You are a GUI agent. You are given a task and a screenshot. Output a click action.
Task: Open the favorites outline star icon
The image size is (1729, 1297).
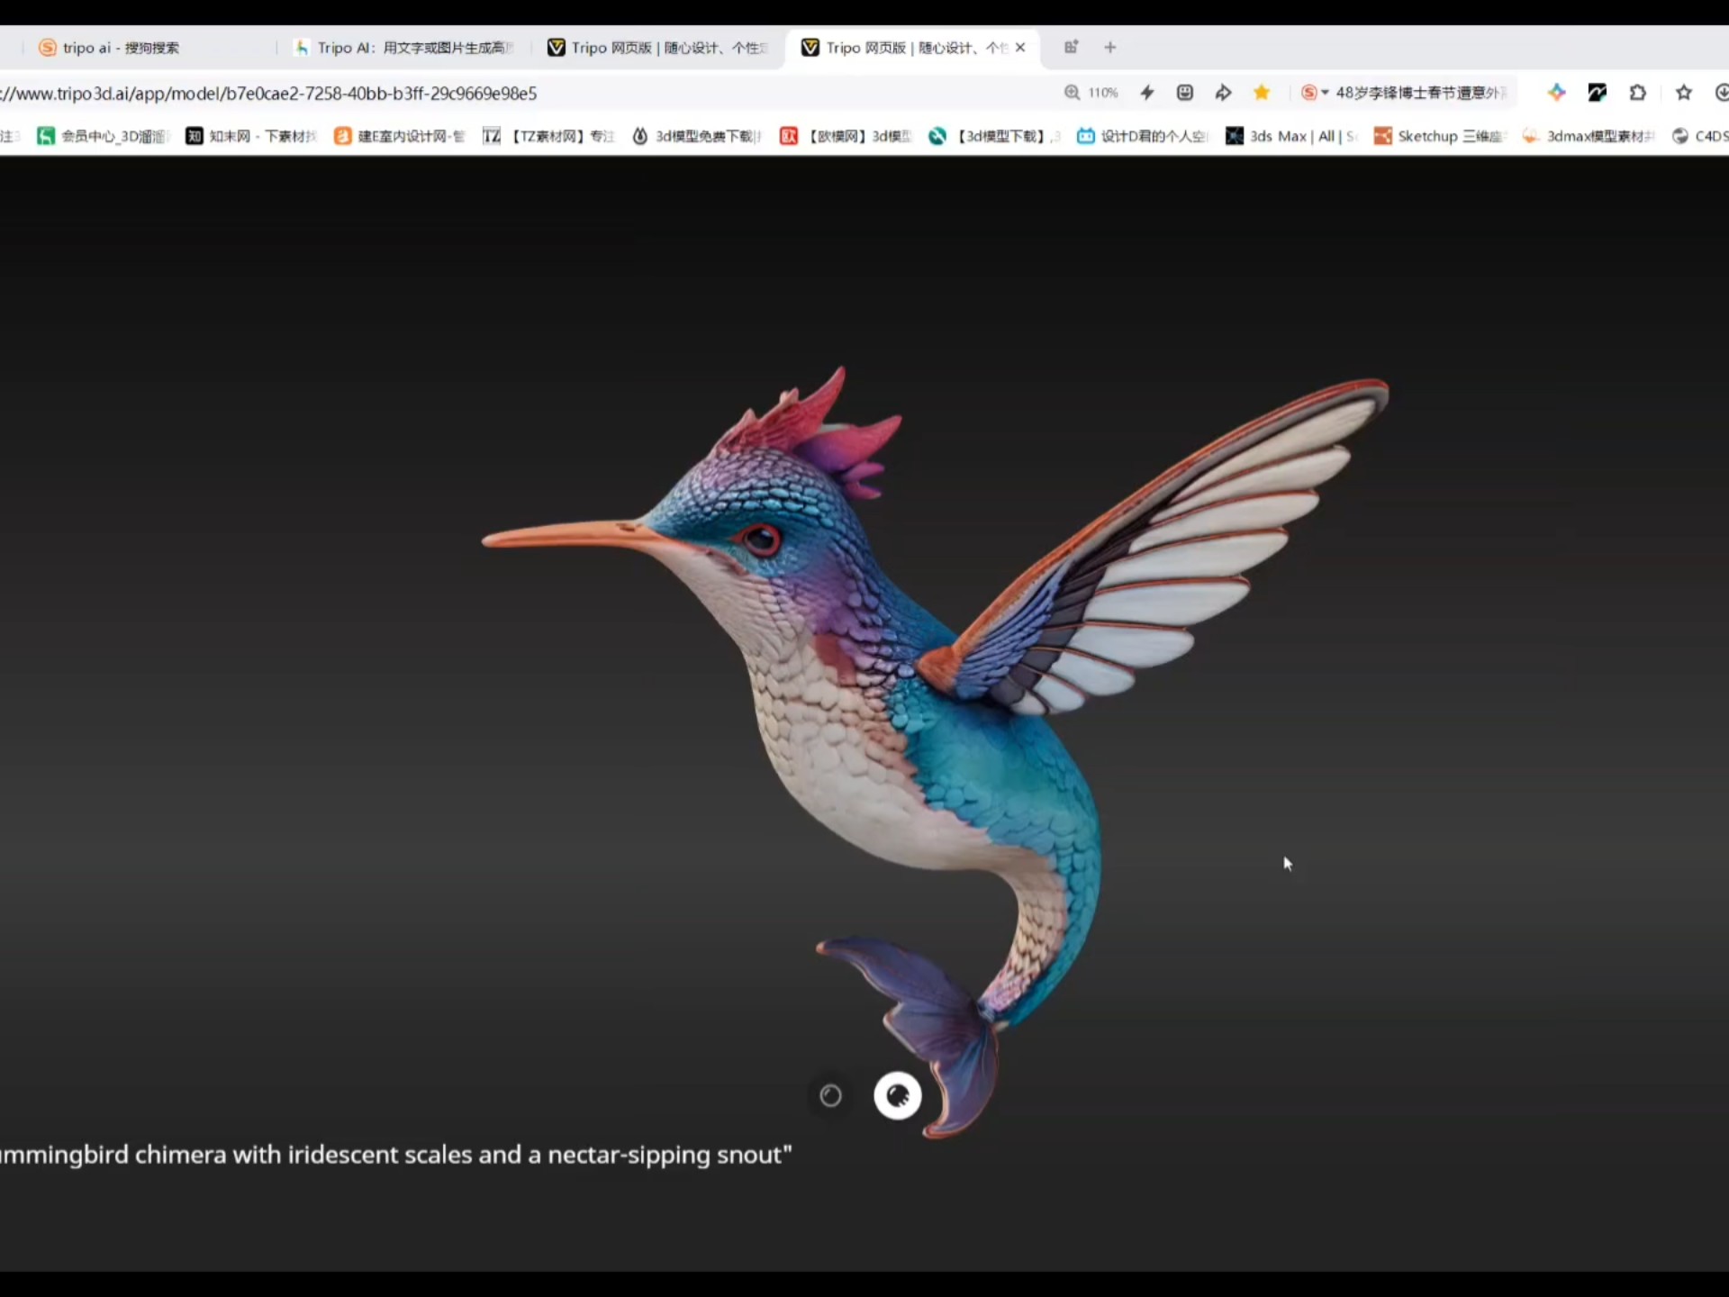coord(1683,93)
